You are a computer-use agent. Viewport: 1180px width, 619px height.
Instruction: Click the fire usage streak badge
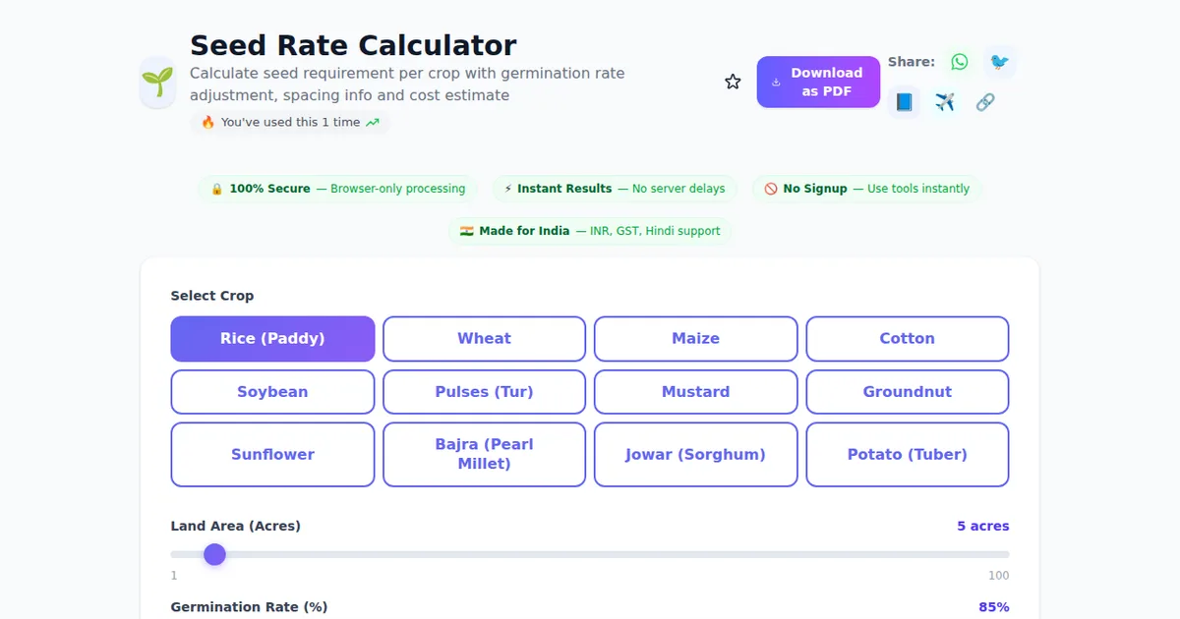coord(290,122)
